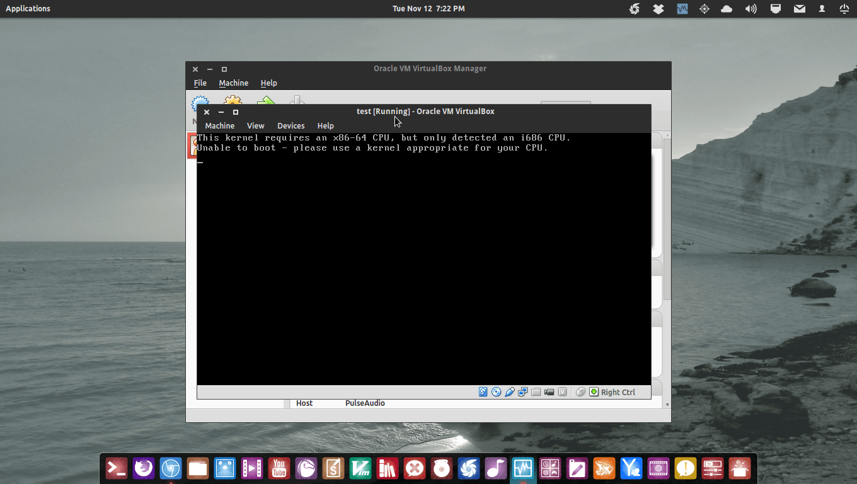Click the target-shaped tray indicator
The width and height of the screenshot is (857, 484).
pos(705,9)
